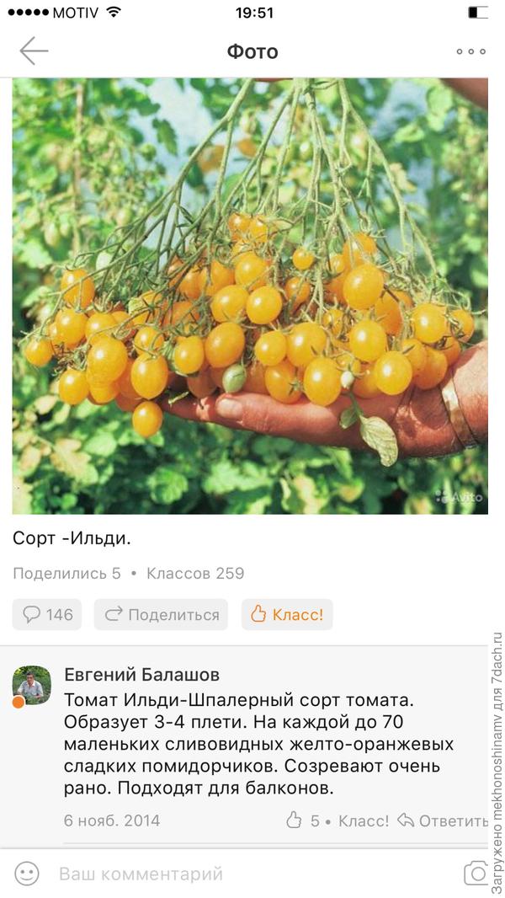Viewport: 505px width, 898px height.
Task: Attach a photo with camera icon
Action: (x=476, y=872)
